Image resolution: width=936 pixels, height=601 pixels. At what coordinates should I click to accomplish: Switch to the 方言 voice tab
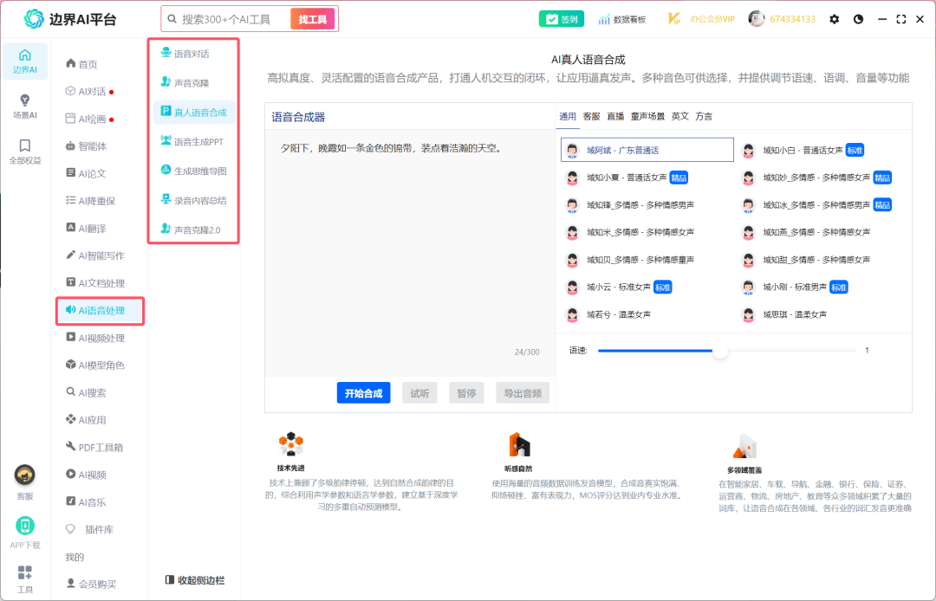[x=704, y=116]
